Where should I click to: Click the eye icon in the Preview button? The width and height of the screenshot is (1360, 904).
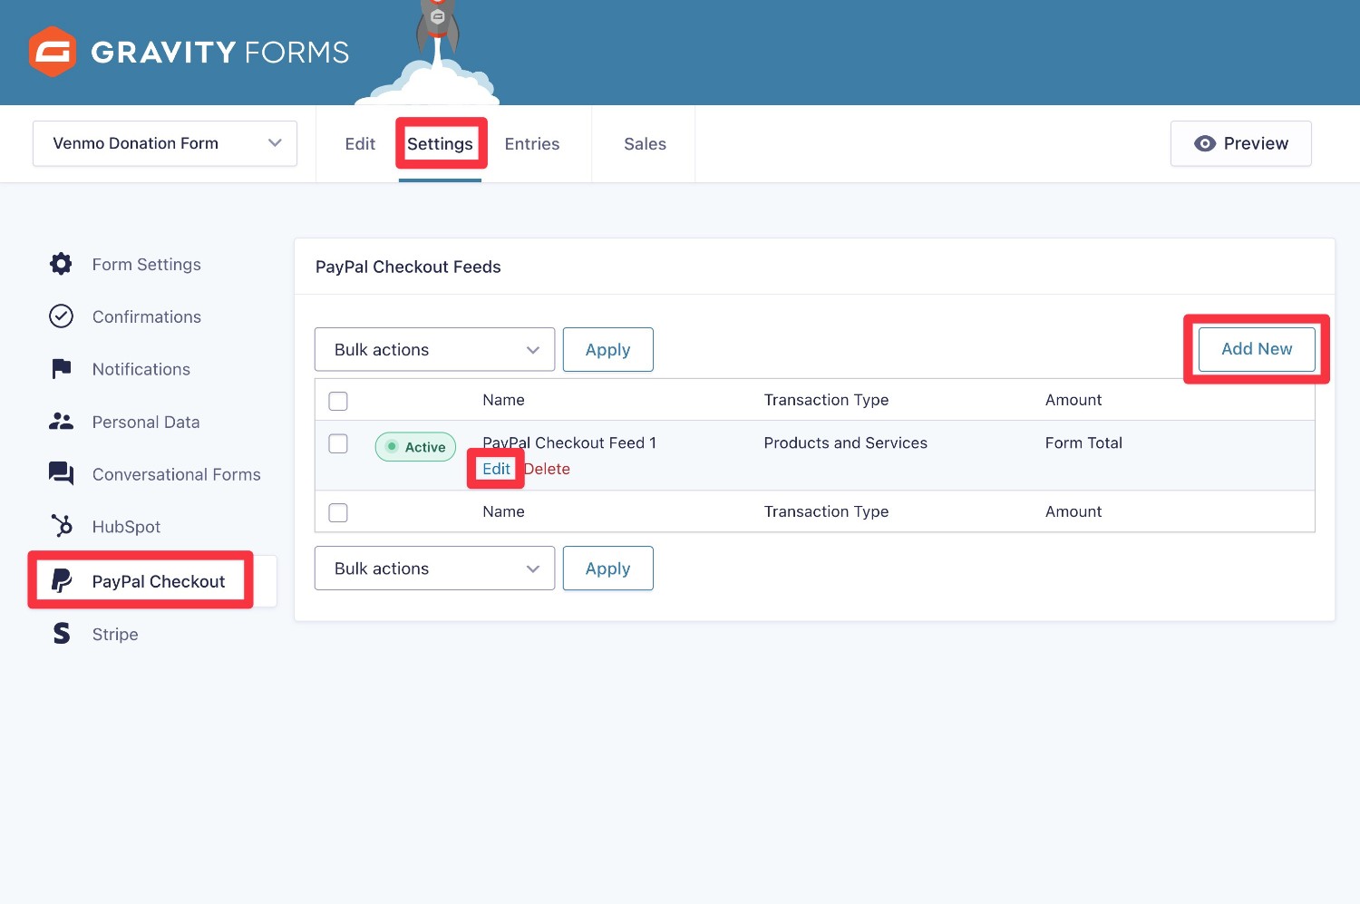pyautogui.click(x=1204, y=143)
